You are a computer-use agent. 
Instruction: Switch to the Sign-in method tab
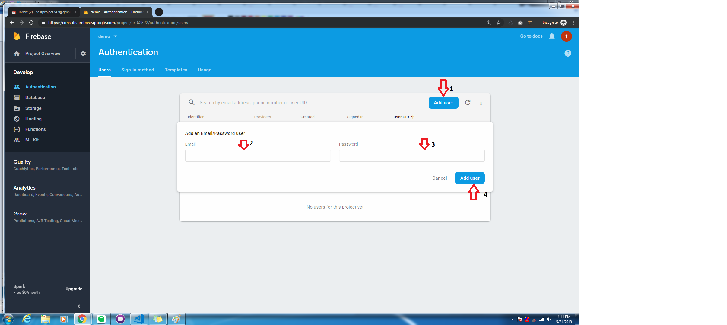(138, 70)
